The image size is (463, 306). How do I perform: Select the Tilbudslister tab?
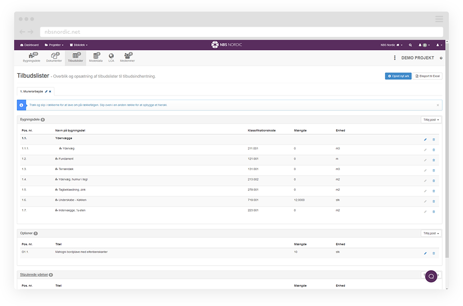coord(75,58)
